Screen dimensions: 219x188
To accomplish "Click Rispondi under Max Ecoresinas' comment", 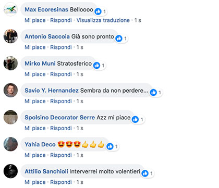I will pyautogui.click(x=61, y=20).
